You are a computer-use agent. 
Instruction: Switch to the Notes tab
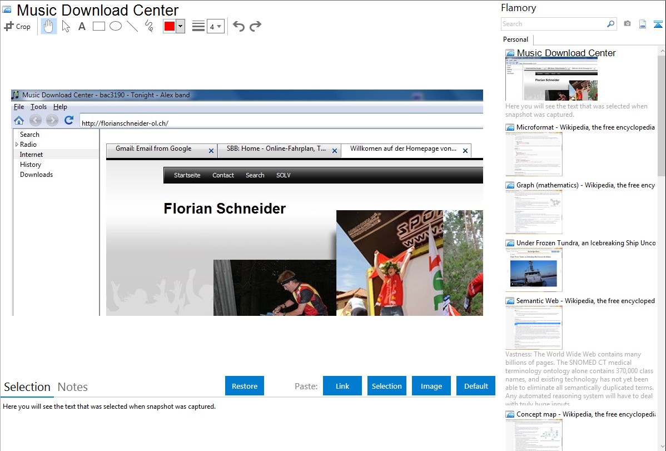pyautogui.click(x=73, y=387)
